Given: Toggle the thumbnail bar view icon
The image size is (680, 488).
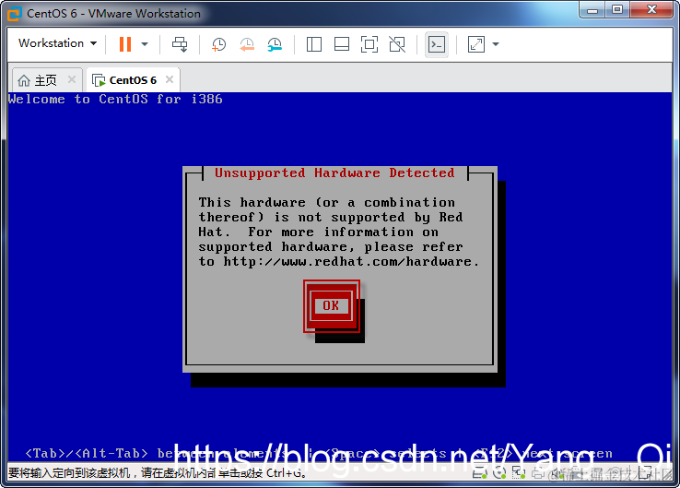Looking at the screenshot, I should click(x=342, y=44).
